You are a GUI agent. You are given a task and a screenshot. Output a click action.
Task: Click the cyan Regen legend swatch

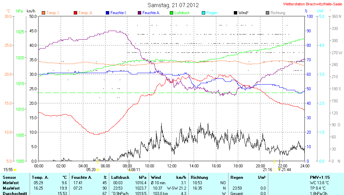click(x=203, y=13)
